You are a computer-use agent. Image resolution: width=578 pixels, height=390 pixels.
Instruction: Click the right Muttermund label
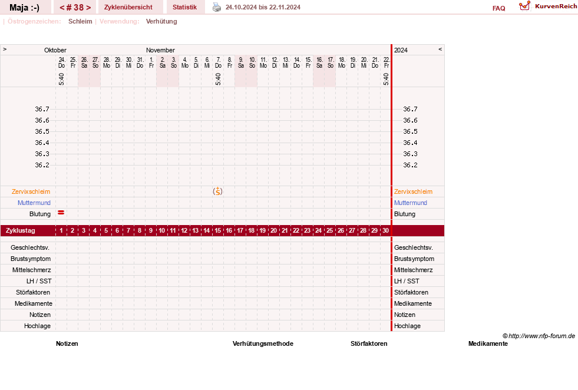coord(411,203)
